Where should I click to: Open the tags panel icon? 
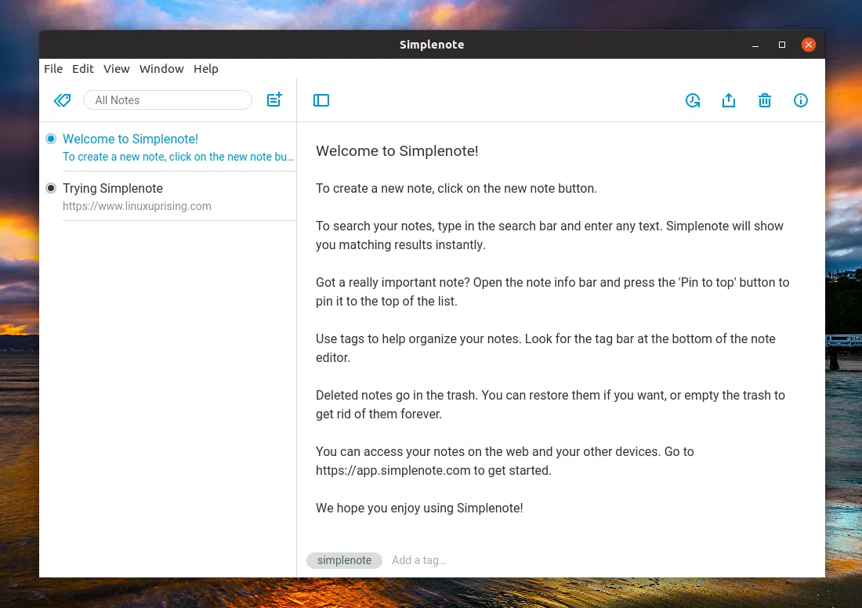62,100
